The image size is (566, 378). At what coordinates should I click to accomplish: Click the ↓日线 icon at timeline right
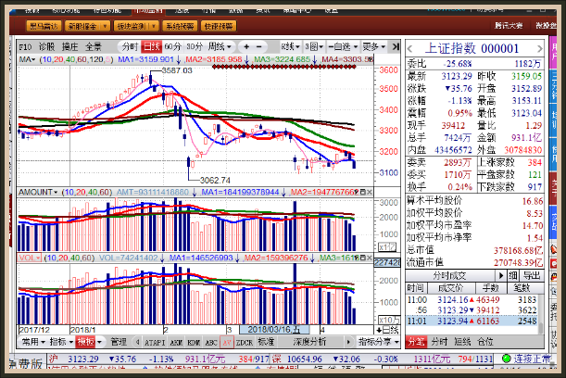pyautogui.click(x=387, y=330)
